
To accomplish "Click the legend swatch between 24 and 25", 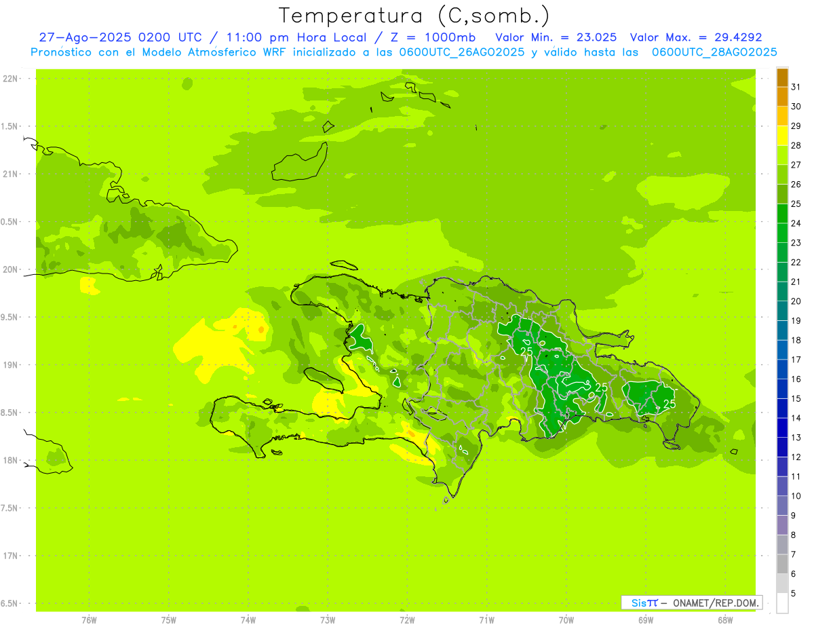I will [x=782, y=214].
